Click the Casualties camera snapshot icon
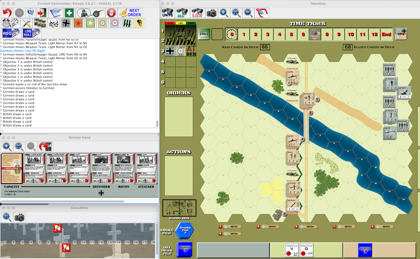The image size is (420, 259). coord(20,217)
